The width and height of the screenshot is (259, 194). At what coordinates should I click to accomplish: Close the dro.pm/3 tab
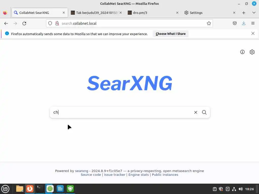(177, 13)
